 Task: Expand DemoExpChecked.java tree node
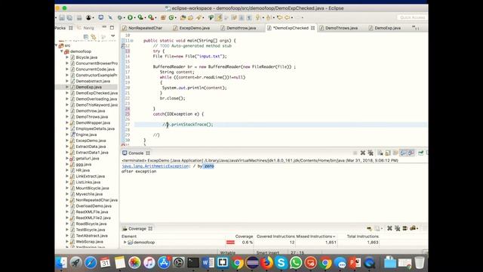(67, 93)
